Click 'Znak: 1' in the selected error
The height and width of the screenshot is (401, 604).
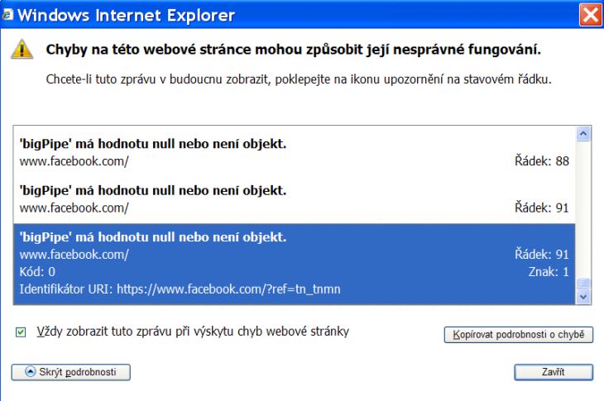click(x=549, y=272)
